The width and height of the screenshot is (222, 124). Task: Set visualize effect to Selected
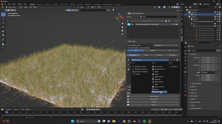tap(153, 50)
